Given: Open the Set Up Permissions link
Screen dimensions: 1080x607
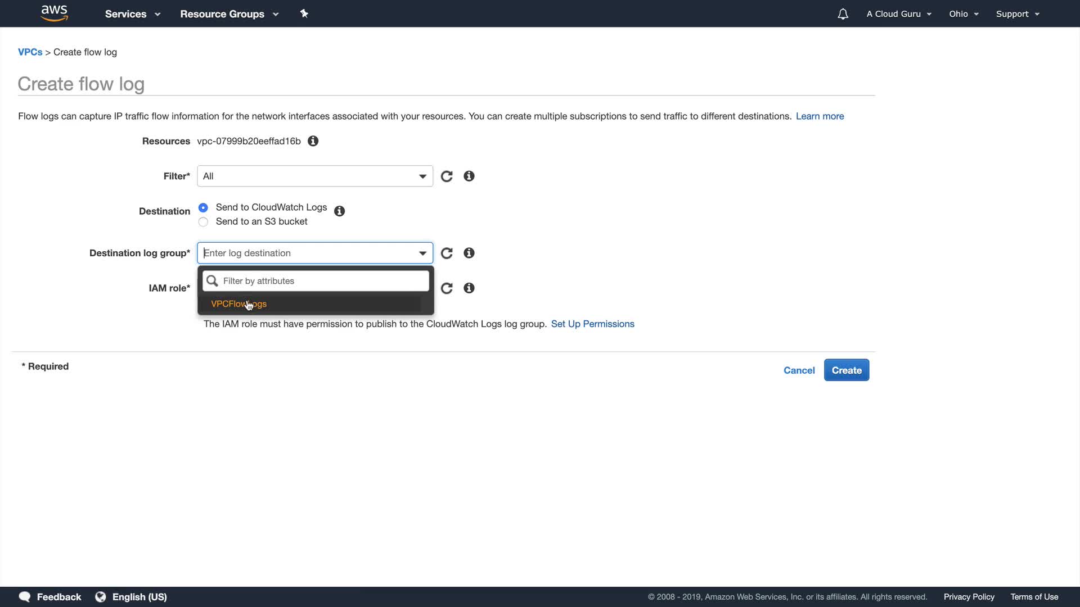Looking at the screenshot, I should pos(592,324).
